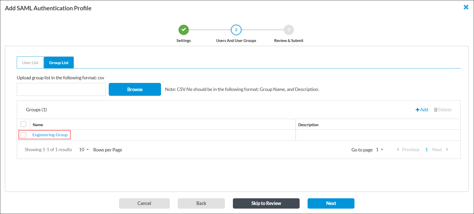Open the Rows per Page dropdown
Image resolution: width=474 pixels, height=214 pixels.
pyautogui.click(x=84, y=150)
